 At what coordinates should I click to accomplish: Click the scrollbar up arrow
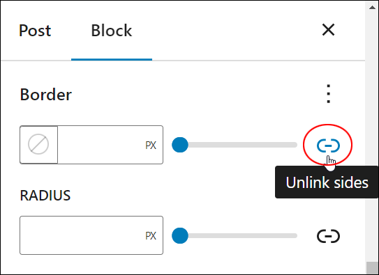(372, 8)
